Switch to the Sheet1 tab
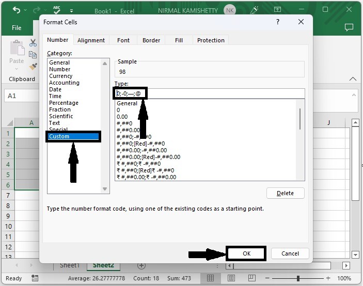363x286 pixels. click(x=70, y=265)
